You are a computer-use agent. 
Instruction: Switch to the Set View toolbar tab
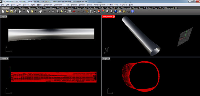23,8
